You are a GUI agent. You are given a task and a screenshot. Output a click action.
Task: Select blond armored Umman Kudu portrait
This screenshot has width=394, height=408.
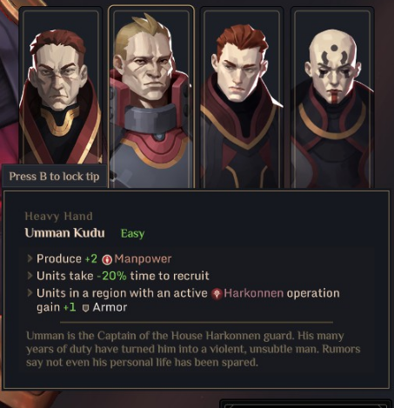[150, 97]
